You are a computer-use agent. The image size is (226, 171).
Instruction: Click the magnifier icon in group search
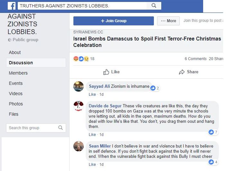(61, 128)
